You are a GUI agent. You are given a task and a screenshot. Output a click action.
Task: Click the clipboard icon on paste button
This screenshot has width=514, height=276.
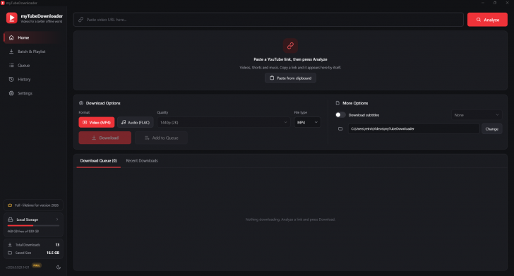pyautogui.click(x=272, y=78)
